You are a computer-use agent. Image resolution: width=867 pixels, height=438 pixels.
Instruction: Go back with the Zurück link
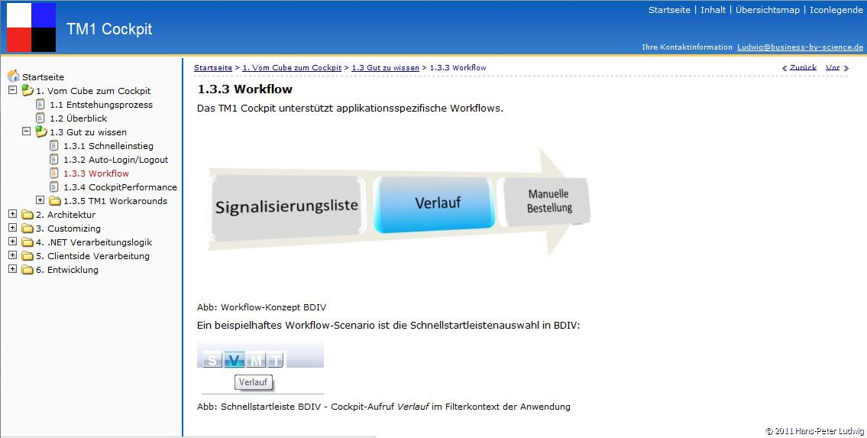803,67
